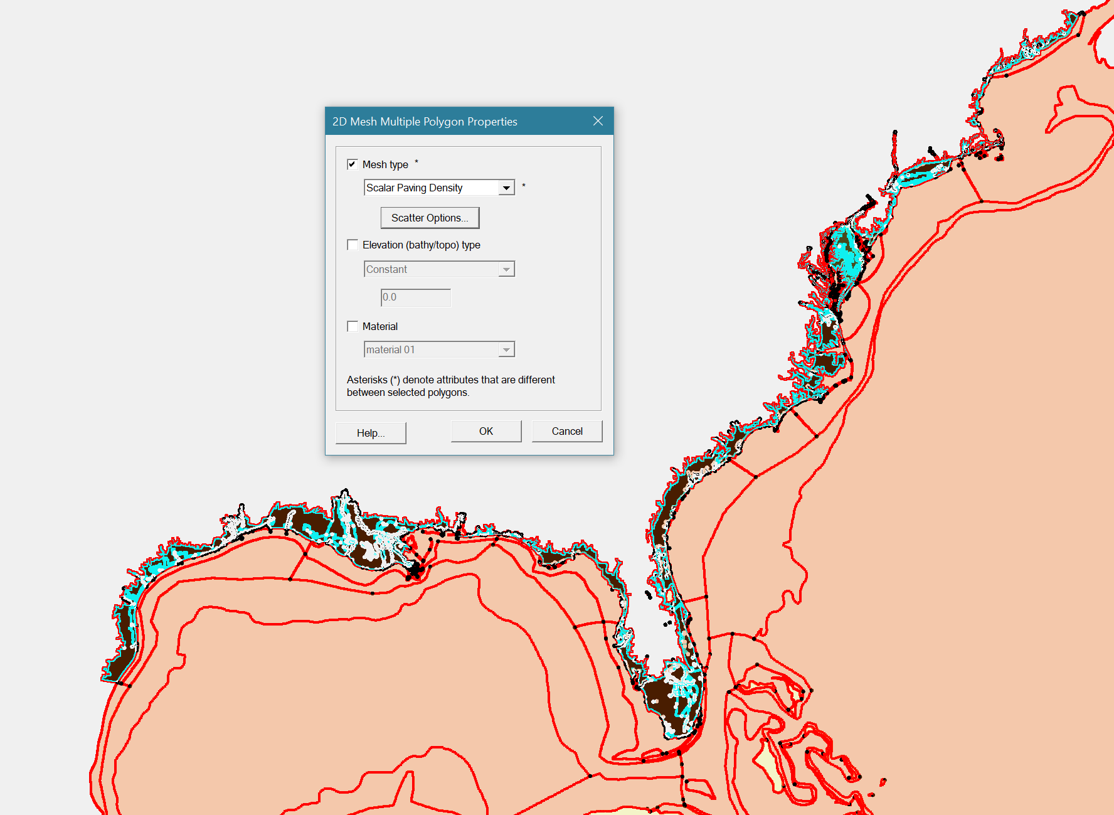Confirm the dialog with OK
The height and width of the screenshot is (815, 1114).
(485, 431)
